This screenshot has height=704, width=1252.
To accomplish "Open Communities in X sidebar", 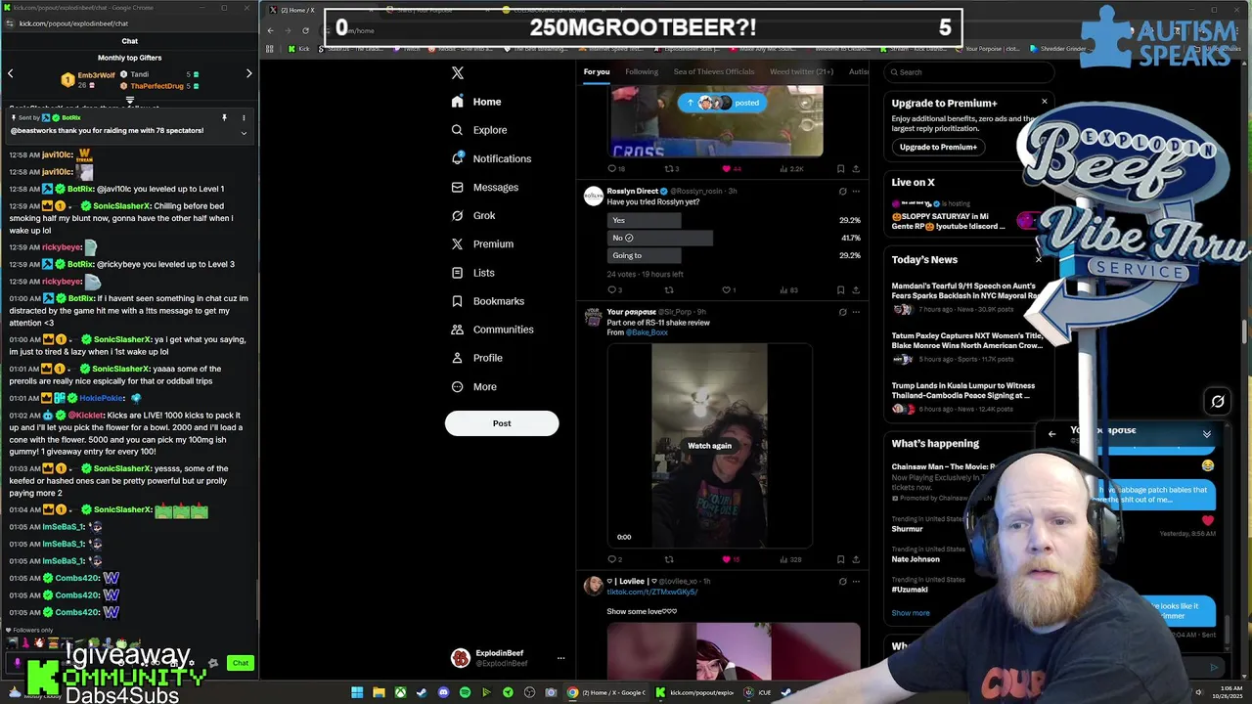I will click(x=492, y=330).
